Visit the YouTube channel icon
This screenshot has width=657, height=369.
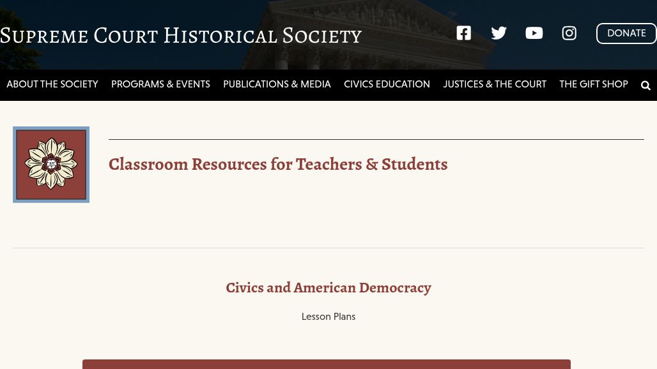click(534, 33)
